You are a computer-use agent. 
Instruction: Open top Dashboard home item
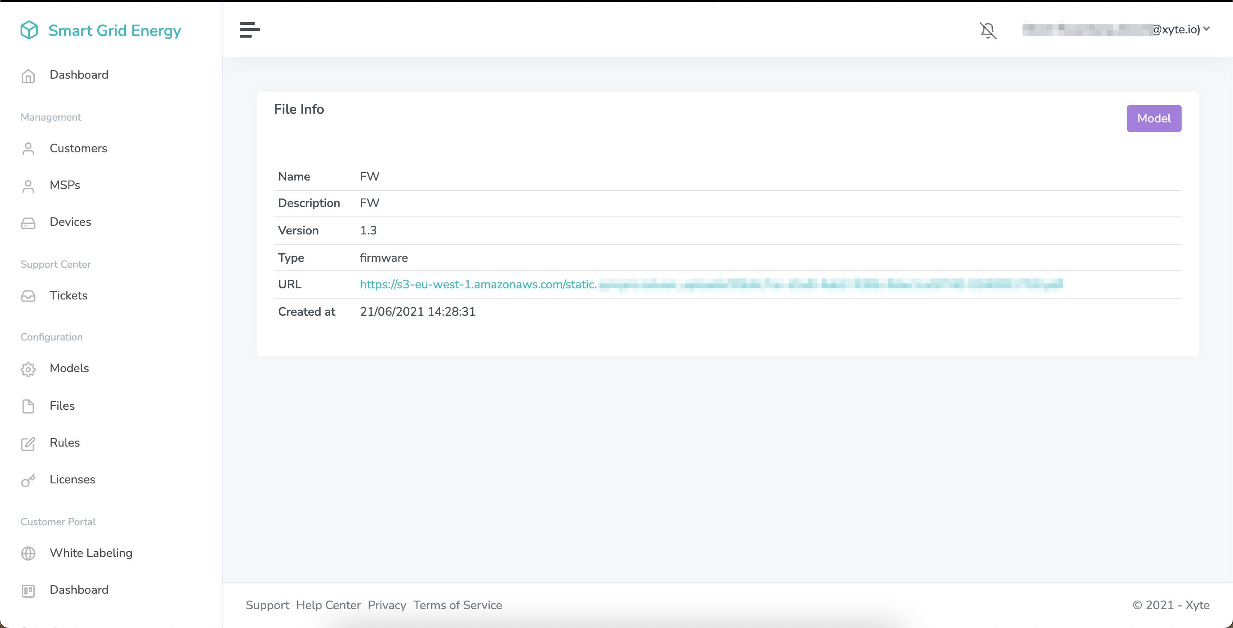pyautogui.click(x=78, y=74)
